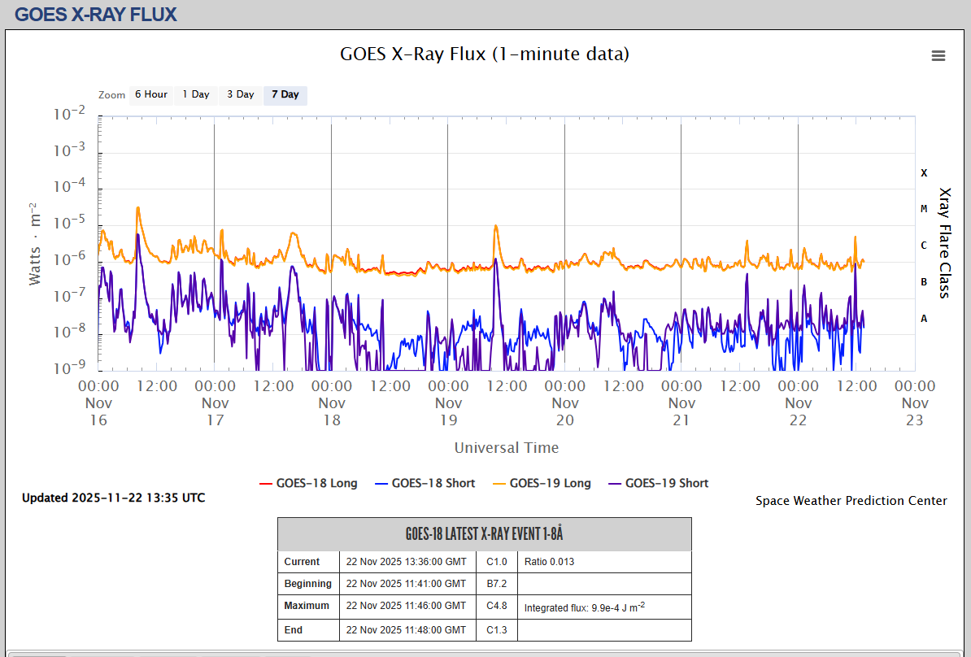This screenshot has width=971, height=657.
Task: Select the C4.8 maximum flare class cell
Action: (x=497, y=606)
